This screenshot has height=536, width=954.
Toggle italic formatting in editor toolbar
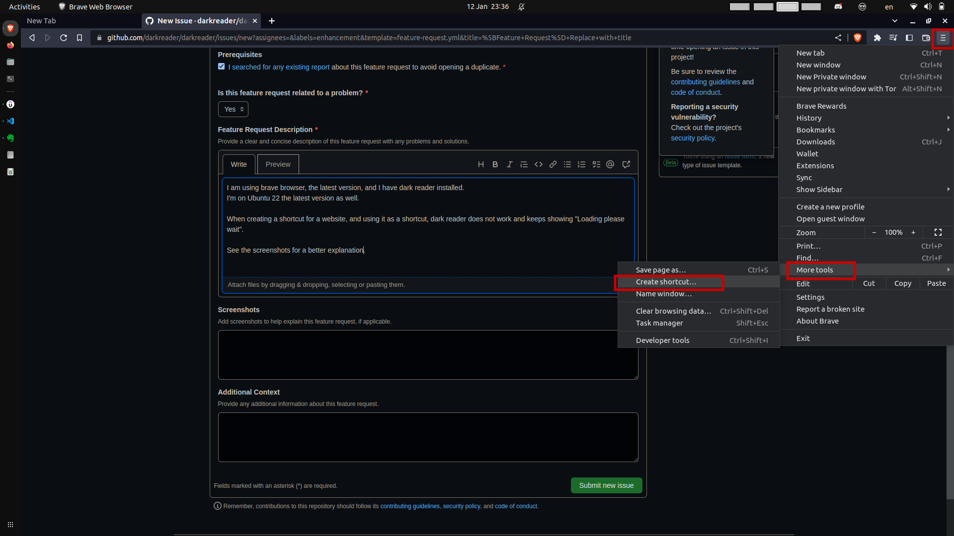(x=509, y=164)
